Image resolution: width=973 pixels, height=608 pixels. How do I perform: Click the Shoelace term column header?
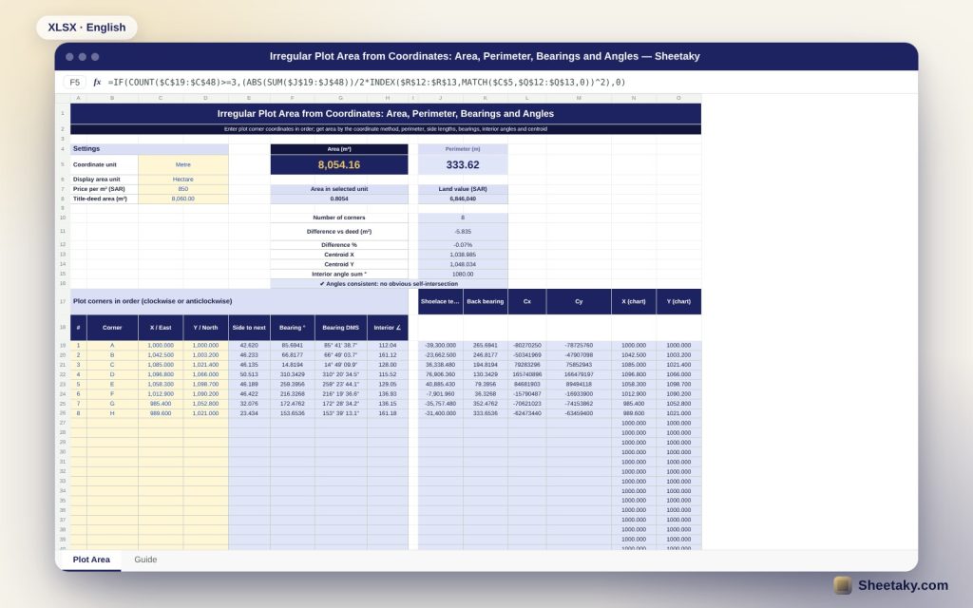click(440, 301)
